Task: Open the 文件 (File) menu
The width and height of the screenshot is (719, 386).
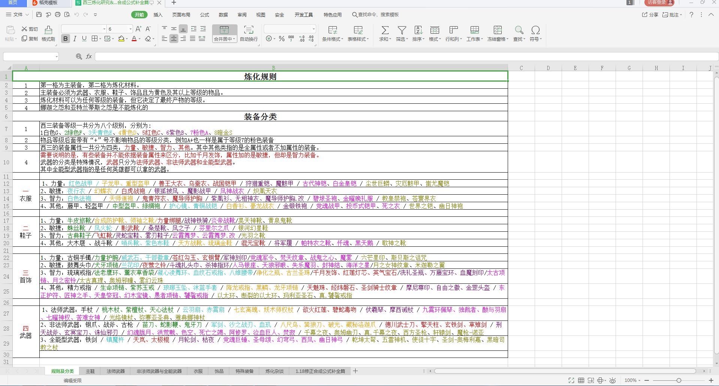Action: click(x=17, y=15)
